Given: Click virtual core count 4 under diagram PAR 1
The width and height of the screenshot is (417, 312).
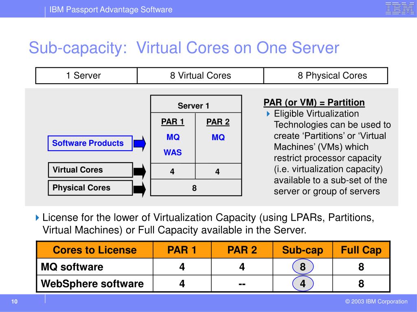Looking at the screenshot, I should pyautogui.click(x=172, y=172).
